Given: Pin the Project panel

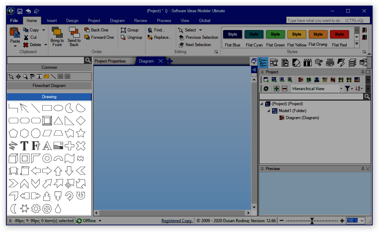Looking at the screenshot, I should (363, 72).
